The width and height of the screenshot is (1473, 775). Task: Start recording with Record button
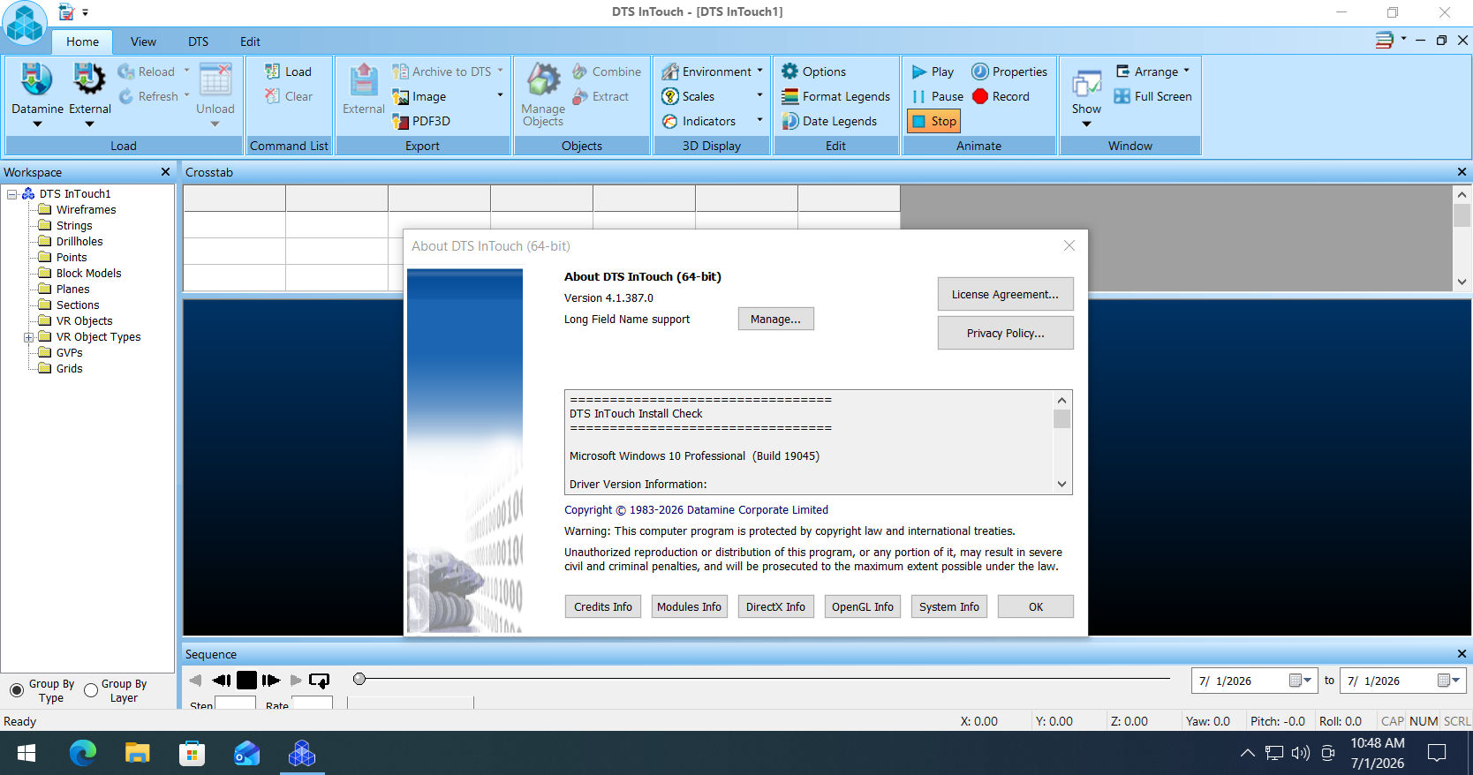1001,96
